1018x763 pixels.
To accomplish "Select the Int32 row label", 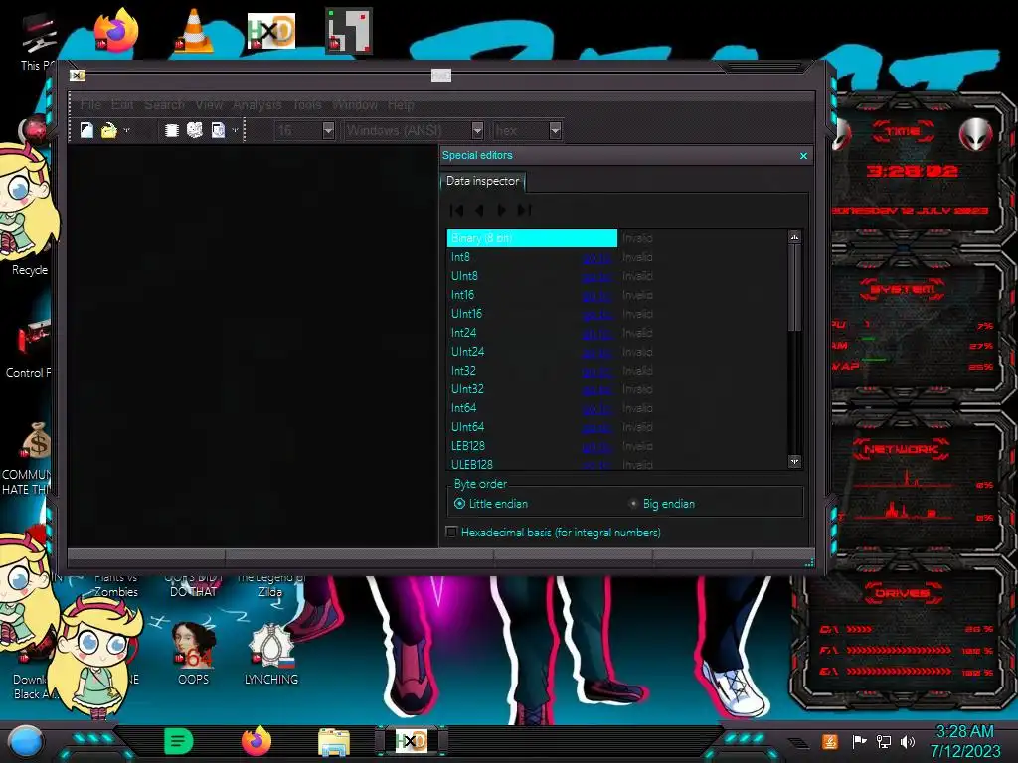I will [x=463, y=371].
